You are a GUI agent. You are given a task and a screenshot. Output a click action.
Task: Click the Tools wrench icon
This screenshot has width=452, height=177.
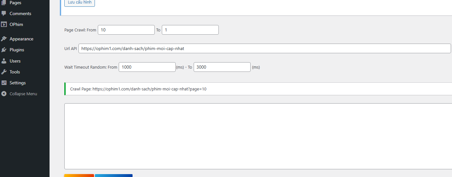(4, 72)
